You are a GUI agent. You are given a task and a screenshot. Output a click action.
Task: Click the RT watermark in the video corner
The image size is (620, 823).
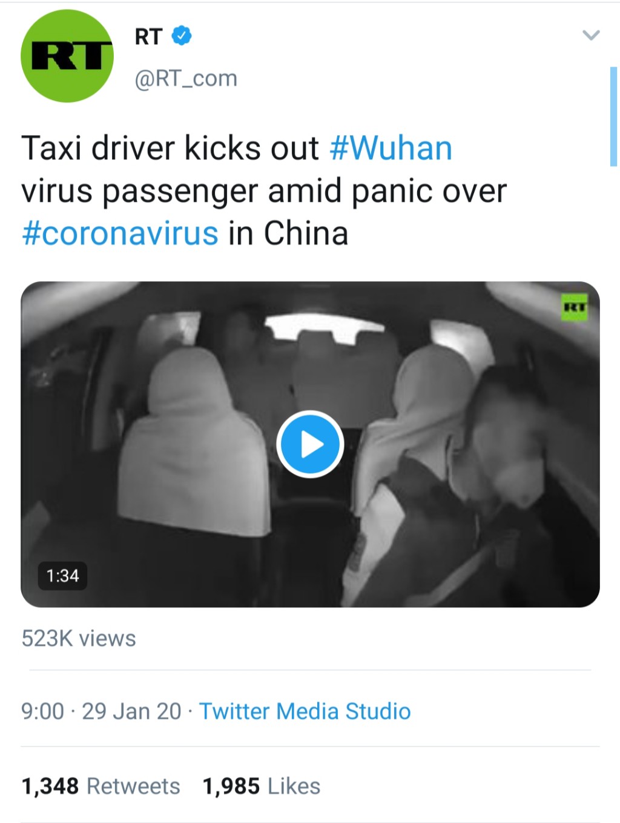click(574, 307)
